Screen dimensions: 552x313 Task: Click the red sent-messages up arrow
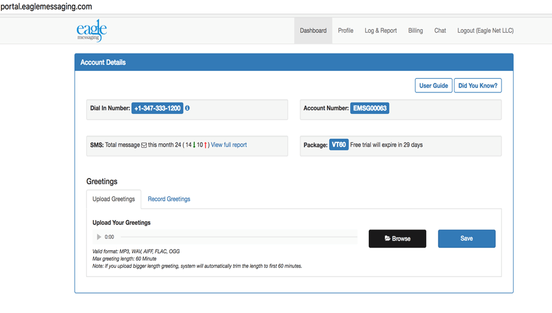pyautogui.click(x=205, y=145)
